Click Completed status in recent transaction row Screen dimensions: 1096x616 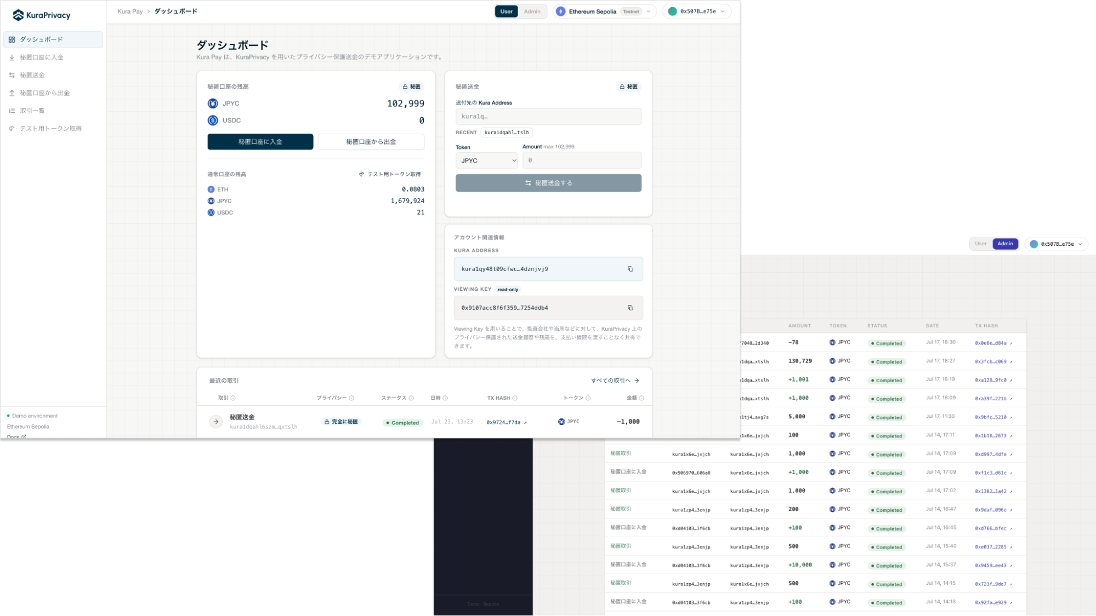pyautogui.click(x=402, y=423)
